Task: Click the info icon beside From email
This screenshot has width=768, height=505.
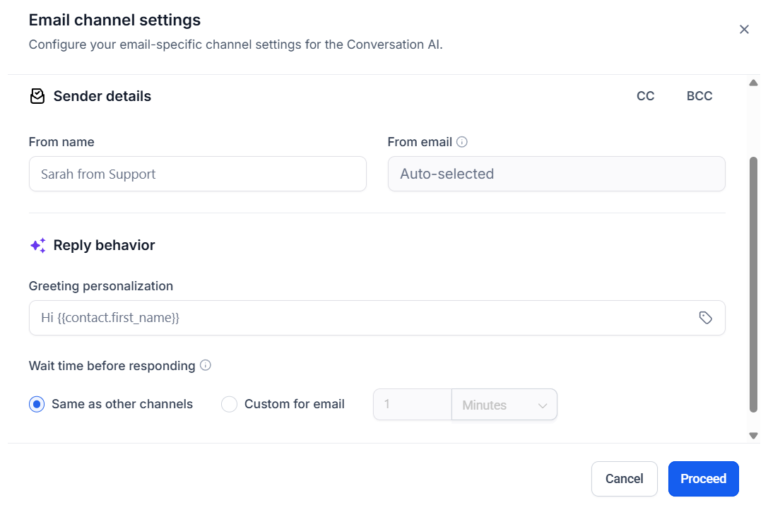Action: 462,142
